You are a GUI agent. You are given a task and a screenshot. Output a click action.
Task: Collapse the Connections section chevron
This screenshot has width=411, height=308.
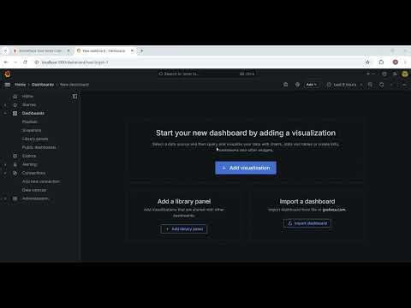[5, 173]
